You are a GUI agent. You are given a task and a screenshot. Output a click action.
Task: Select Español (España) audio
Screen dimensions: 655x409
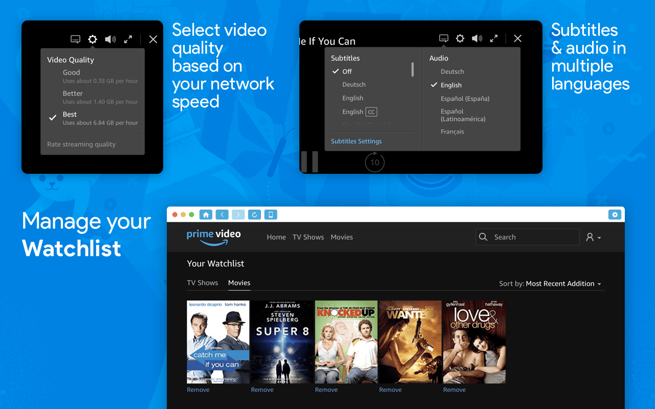[x=465, y=99]
